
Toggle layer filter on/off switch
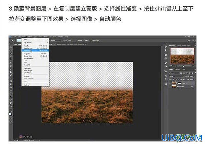point(195,73)
